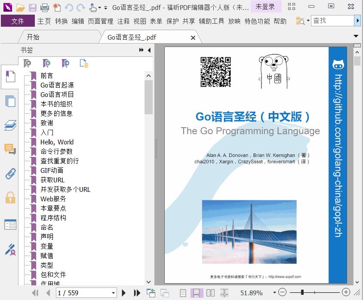Screen dimensions: 363x300
Task: Open the page number combo box dropdown
Action: (114, 293)
